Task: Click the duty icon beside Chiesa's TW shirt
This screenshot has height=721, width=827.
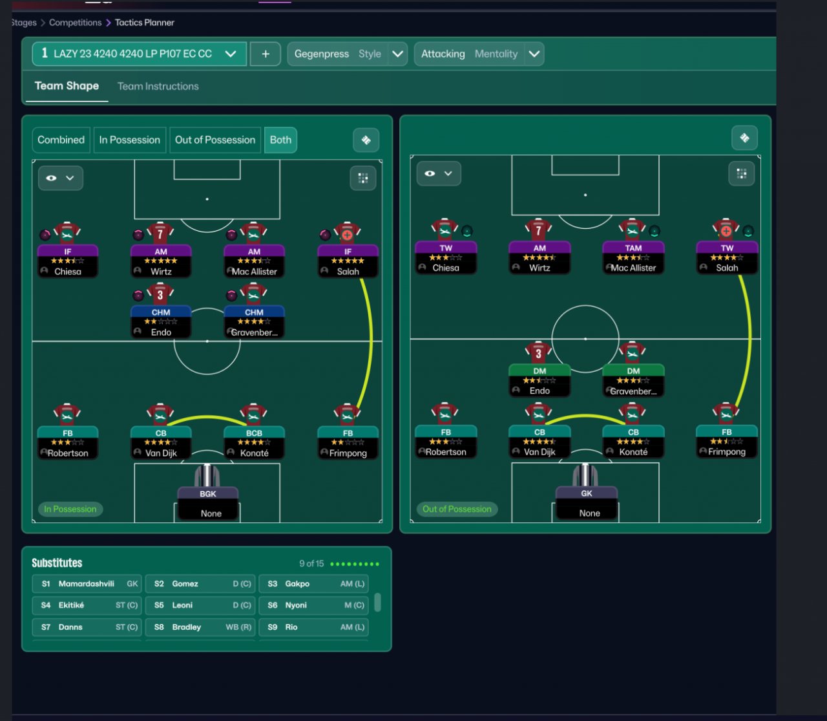Action: click(x=467, y=231)
